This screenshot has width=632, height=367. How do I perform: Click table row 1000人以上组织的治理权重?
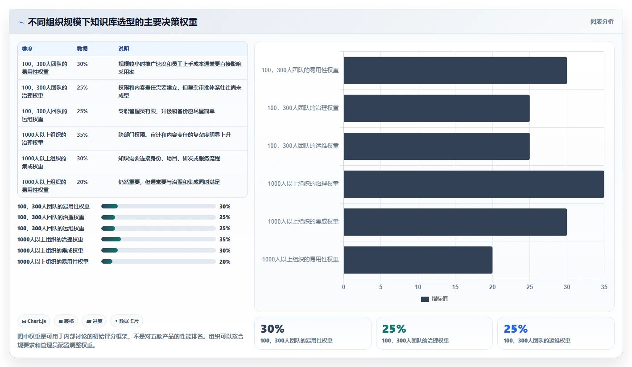(x=132, y=139)
